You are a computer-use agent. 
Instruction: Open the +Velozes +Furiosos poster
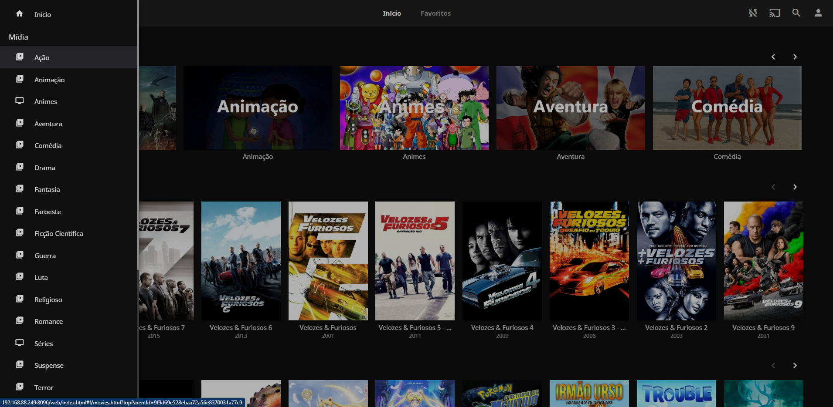[677, 261]
